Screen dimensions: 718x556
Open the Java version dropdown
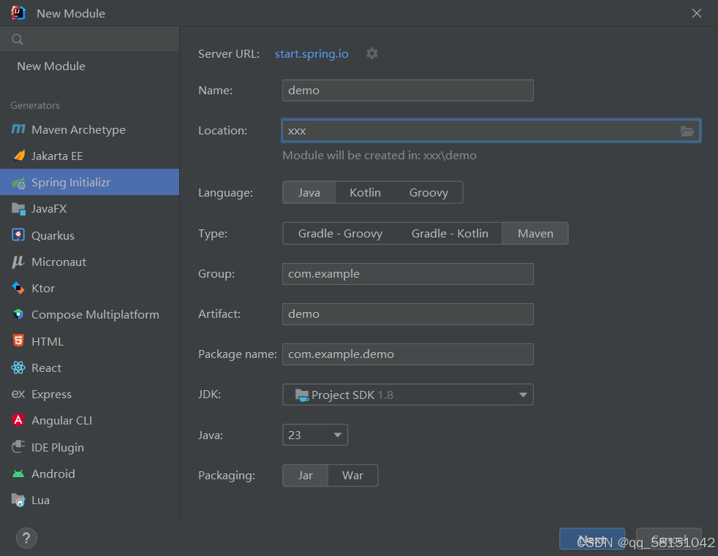pyautogui.click(x=315, y=435)
